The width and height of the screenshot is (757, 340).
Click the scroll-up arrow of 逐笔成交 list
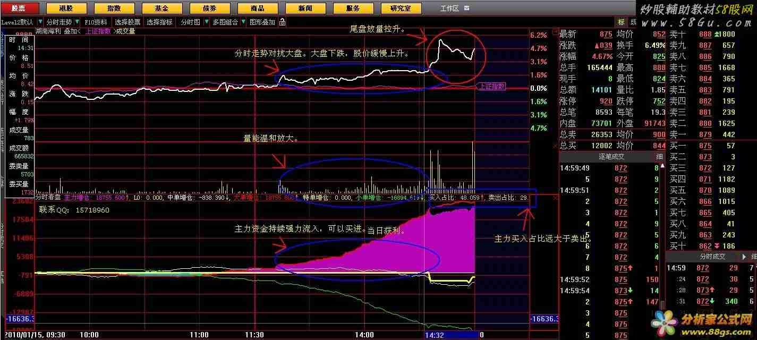point(662,165)
